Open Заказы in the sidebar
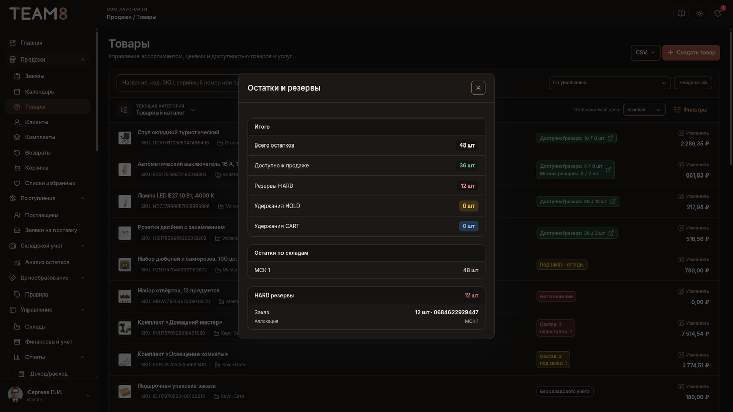Image resolution: width=733 pixels, height=412 pixels. tap(48, 76)
